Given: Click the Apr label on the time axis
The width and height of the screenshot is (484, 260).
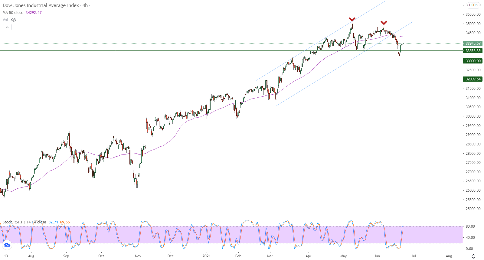Looking at the screenshot, I should [x=308, y=256].
